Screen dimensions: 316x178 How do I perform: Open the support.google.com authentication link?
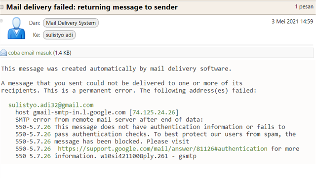point(162,149)
